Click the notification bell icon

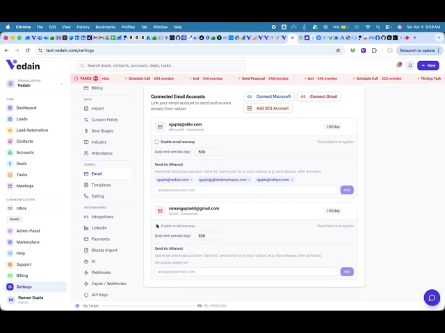tap(410, 65)
